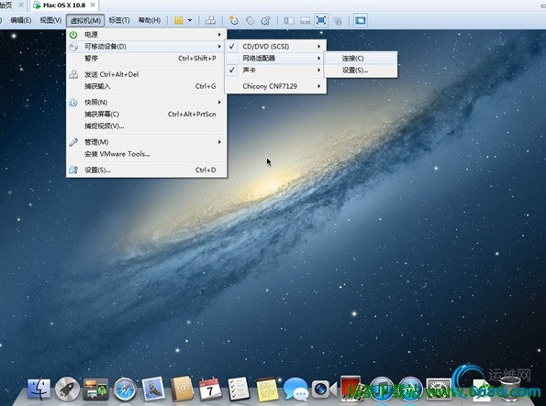This screenshot has width=546, height=406.
Task: Click the console view toolbar icon
Action: [x=361, y=20]
